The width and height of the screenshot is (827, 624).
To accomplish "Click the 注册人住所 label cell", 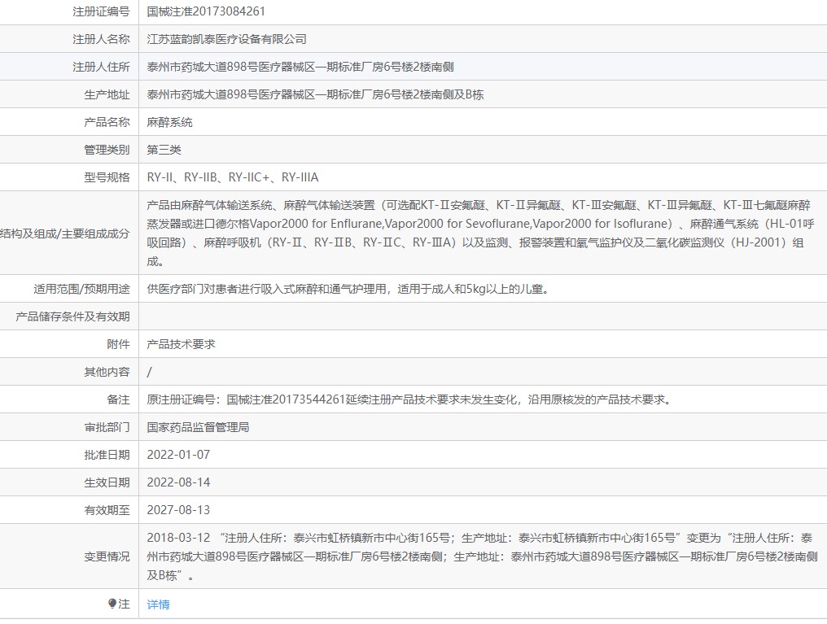I will tap(101, 67).
